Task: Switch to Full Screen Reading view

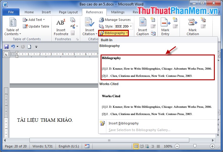Action: (142, 146)
